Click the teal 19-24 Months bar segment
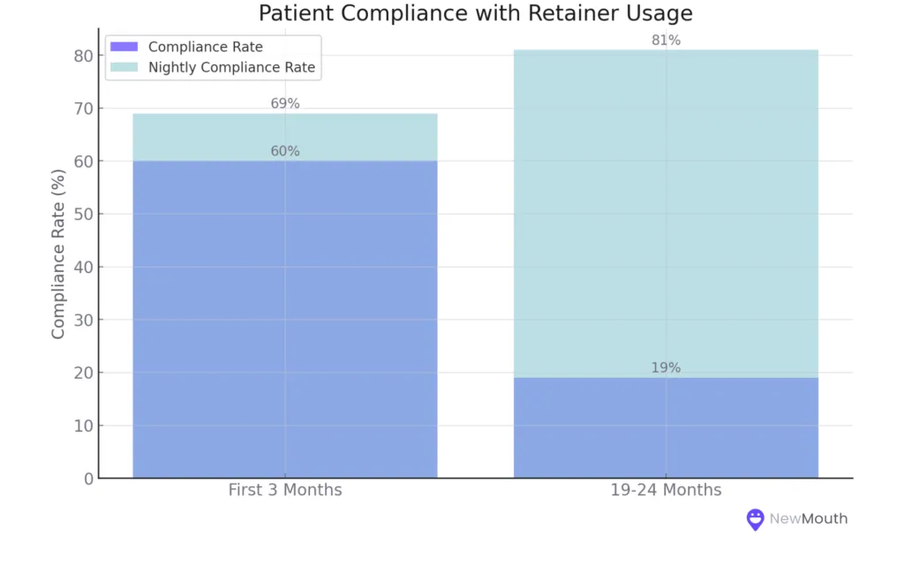 pos(666,212)
